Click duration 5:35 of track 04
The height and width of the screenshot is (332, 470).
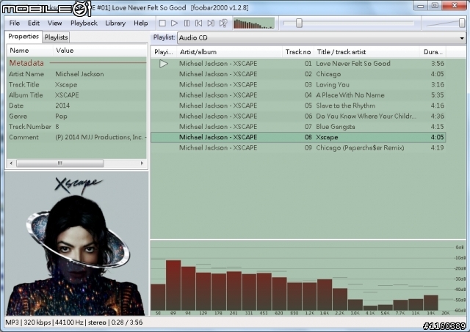click(438, 95)
